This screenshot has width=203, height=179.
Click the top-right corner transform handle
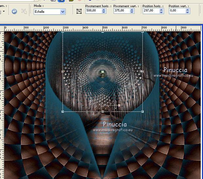142,32
